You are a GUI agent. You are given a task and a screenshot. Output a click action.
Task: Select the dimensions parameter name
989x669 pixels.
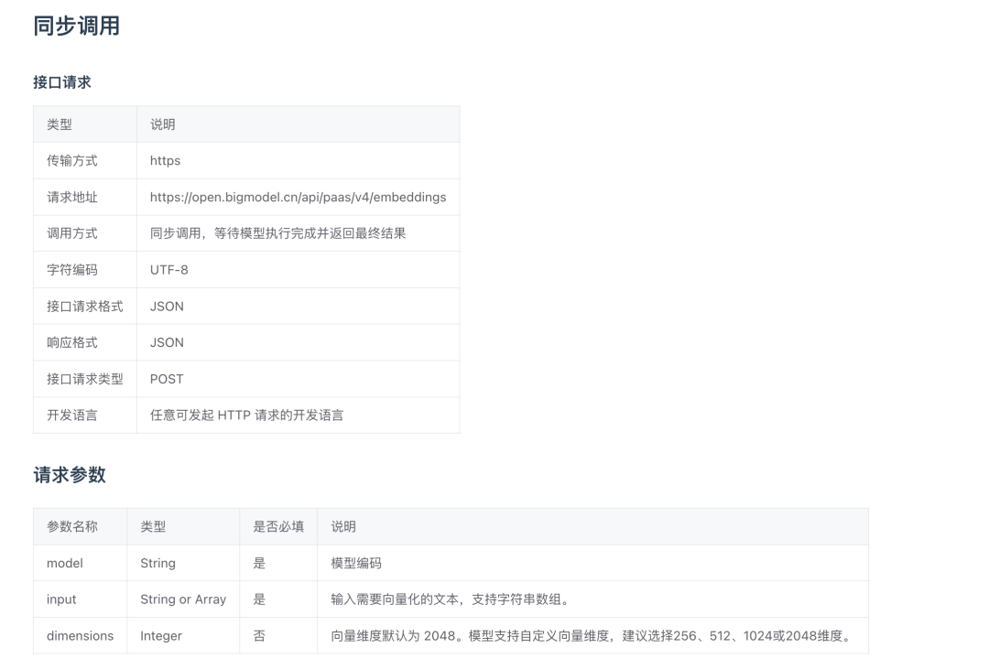[79, 635]
